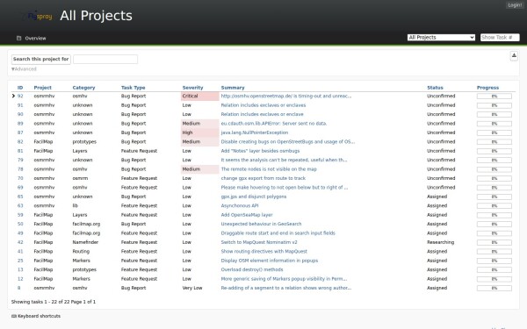The image size is (527, 329).
Task: Sort by Progress column header
Action: (x=487, y=88)
